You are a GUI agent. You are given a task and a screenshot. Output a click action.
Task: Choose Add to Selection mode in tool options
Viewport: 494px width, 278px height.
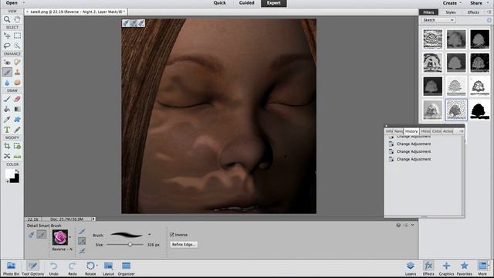[x=82, y=241]
